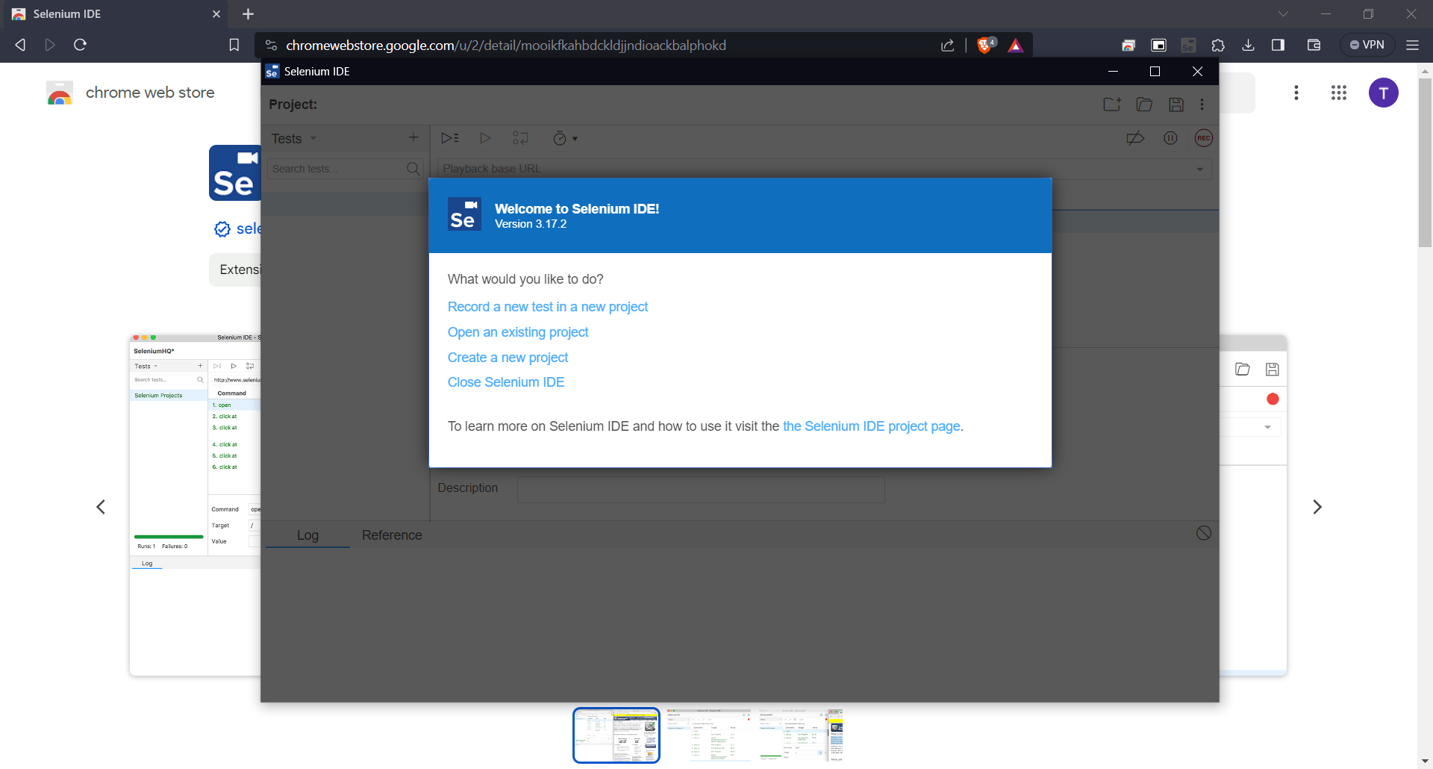Viewport: 1433px width, 769px height.
Task: Open the test execution speed dropdown
Action: coord(565,138)
